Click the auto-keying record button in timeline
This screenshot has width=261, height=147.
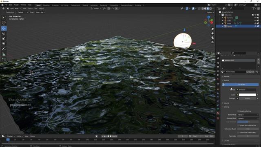click(96, 136)
